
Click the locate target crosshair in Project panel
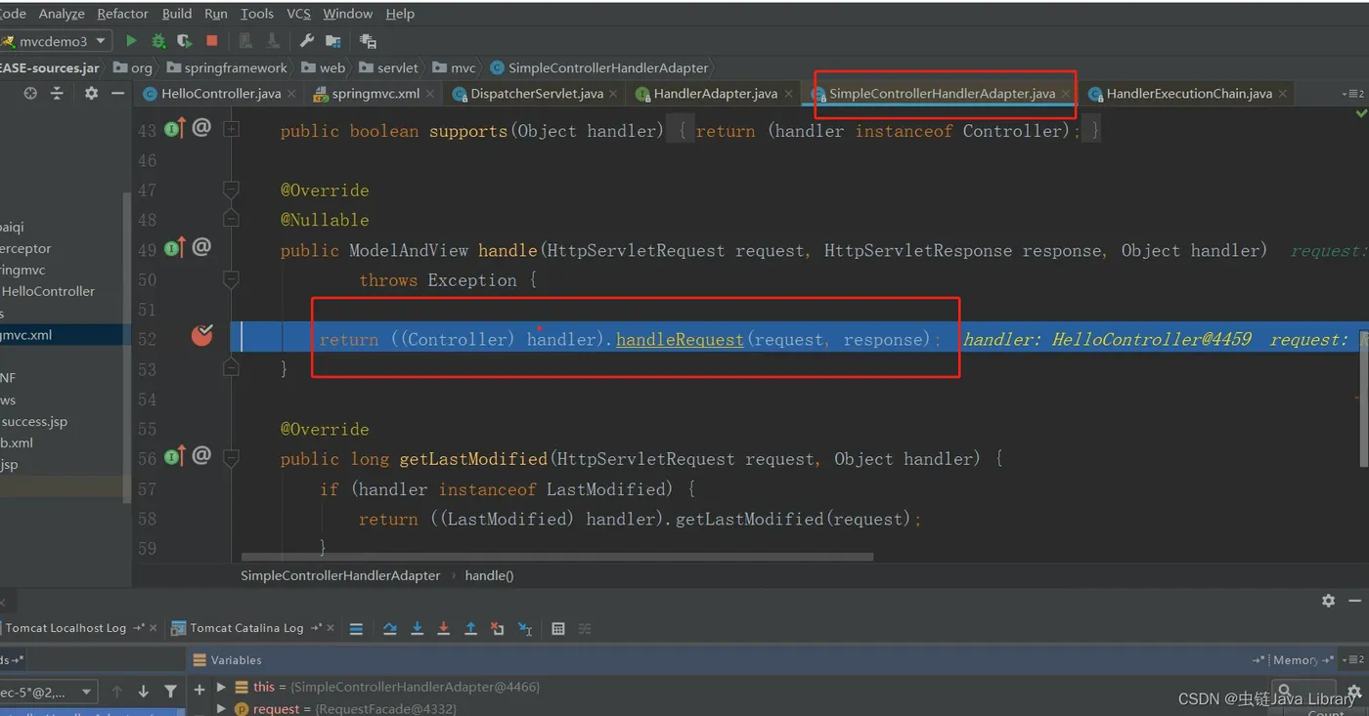pos(30,93)
